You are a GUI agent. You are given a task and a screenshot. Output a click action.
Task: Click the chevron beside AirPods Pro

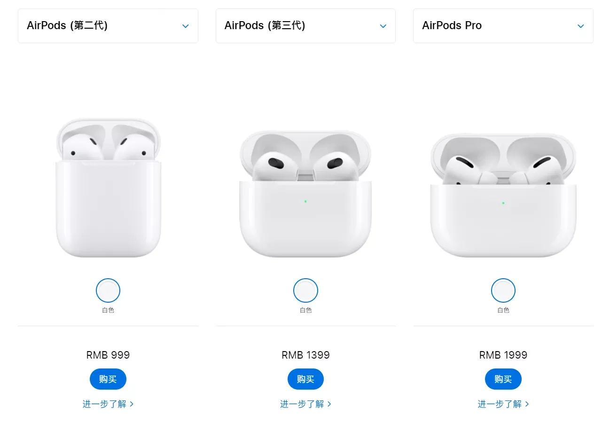[x=581, y=26]
